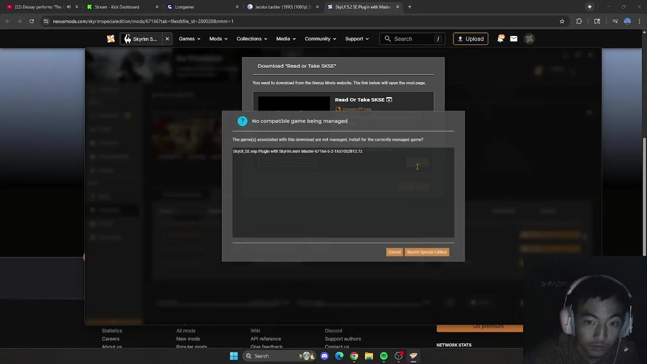
Task: Remove the Skyrim Special Edition game filter
Action: (x=167, y=39)
